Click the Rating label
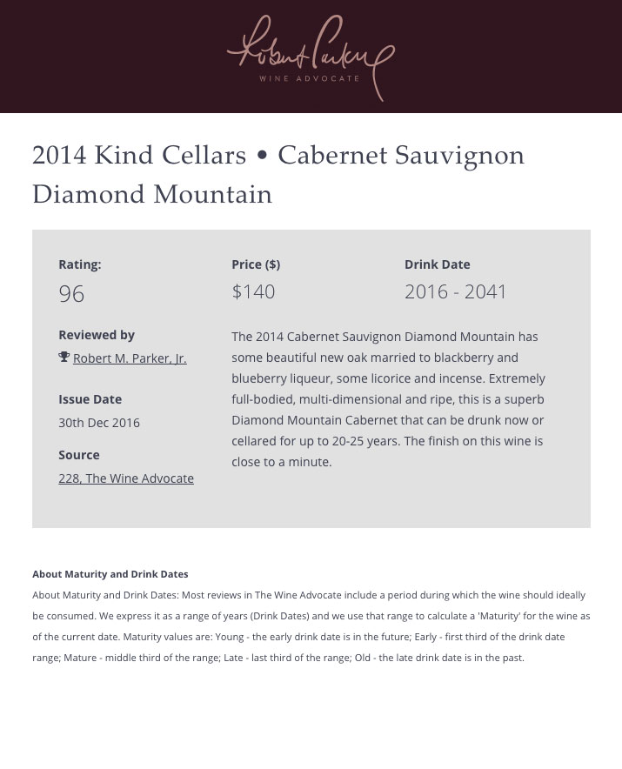Screen dimensions: 622x769 pyautogui.click(x=80, y=264)
